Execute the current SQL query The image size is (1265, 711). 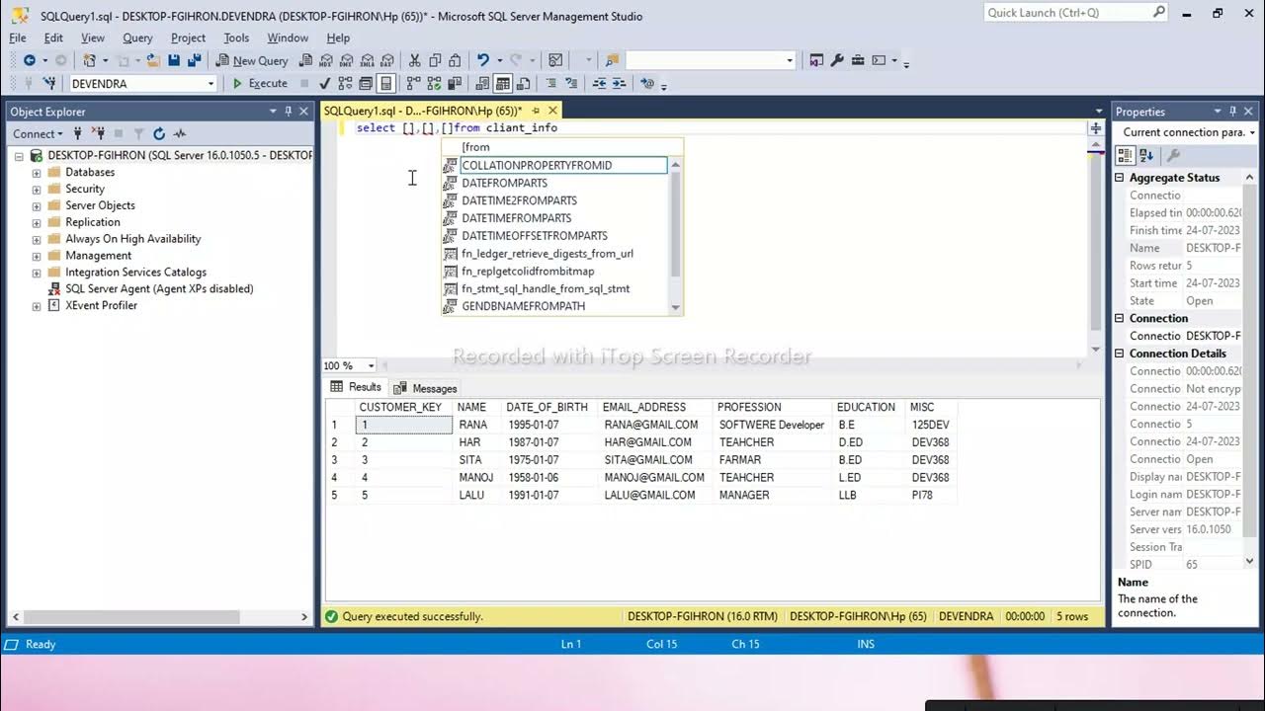(x=260, y=84)
